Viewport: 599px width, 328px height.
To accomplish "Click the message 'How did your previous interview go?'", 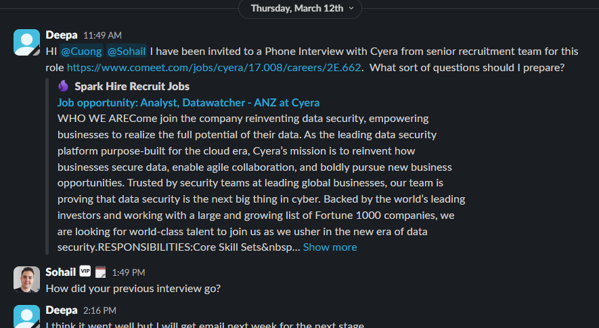I will point(133,288).
